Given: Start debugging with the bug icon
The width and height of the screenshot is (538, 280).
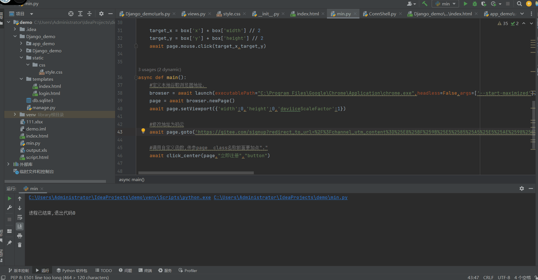Looking at the screenshot, I should tap(474, 4).
